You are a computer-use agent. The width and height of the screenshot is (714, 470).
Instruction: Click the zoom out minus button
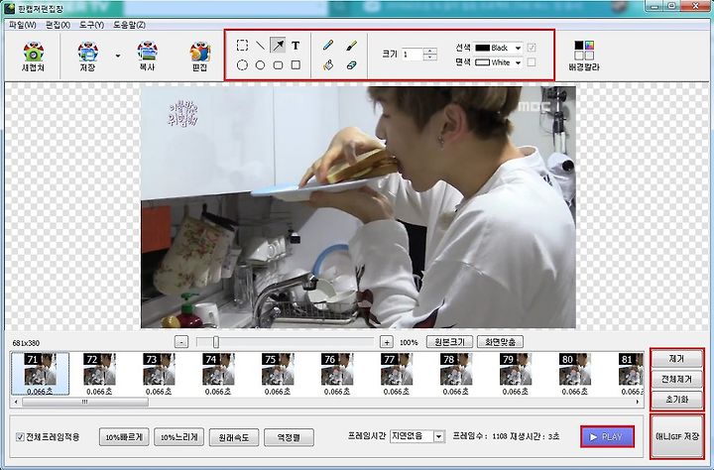point(181,342)
